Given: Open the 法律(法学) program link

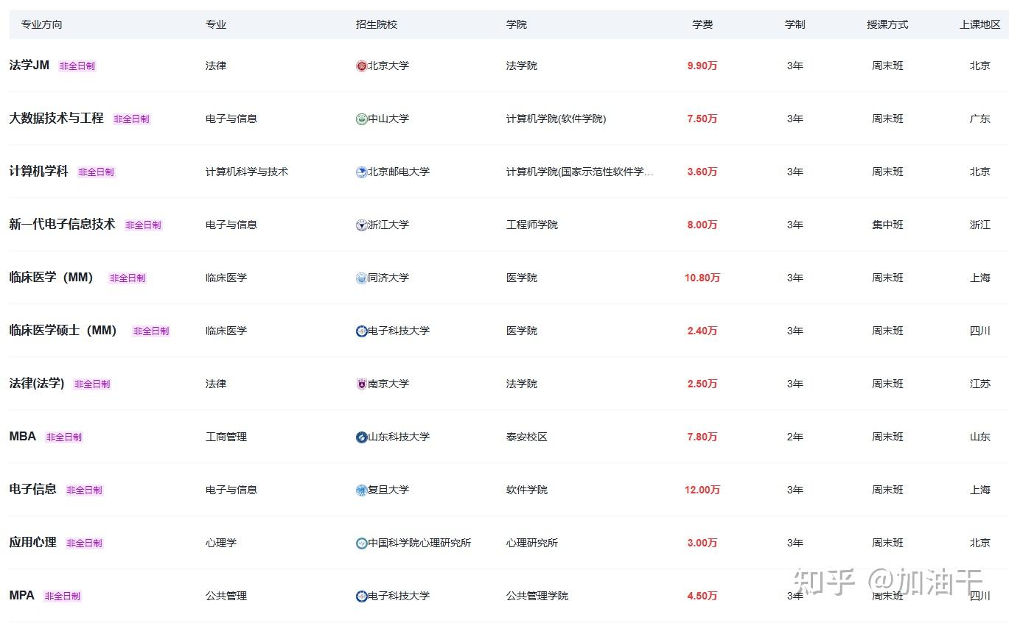Looking at the screenshot, I should coord(37,384).
